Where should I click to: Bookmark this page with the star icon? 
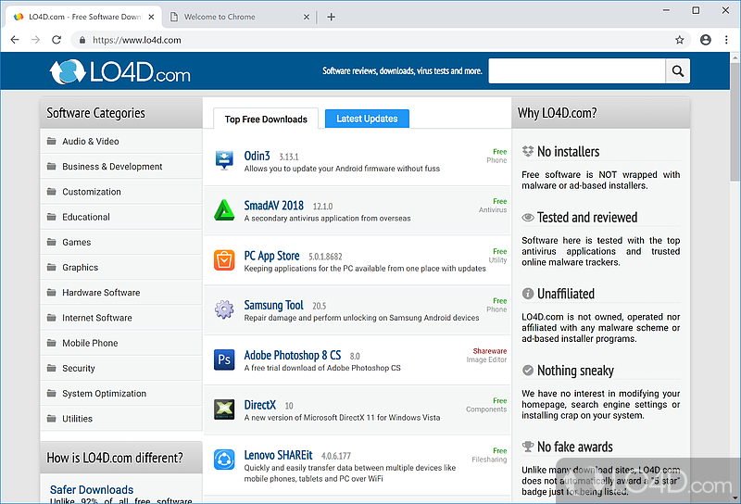pyautogui.click(x=680, y=40)
